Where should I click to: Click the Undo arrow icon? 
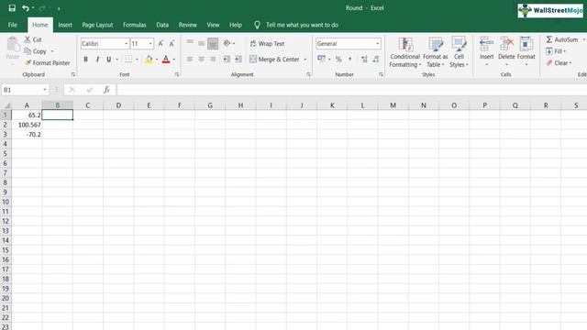click(x=25, y=8)
